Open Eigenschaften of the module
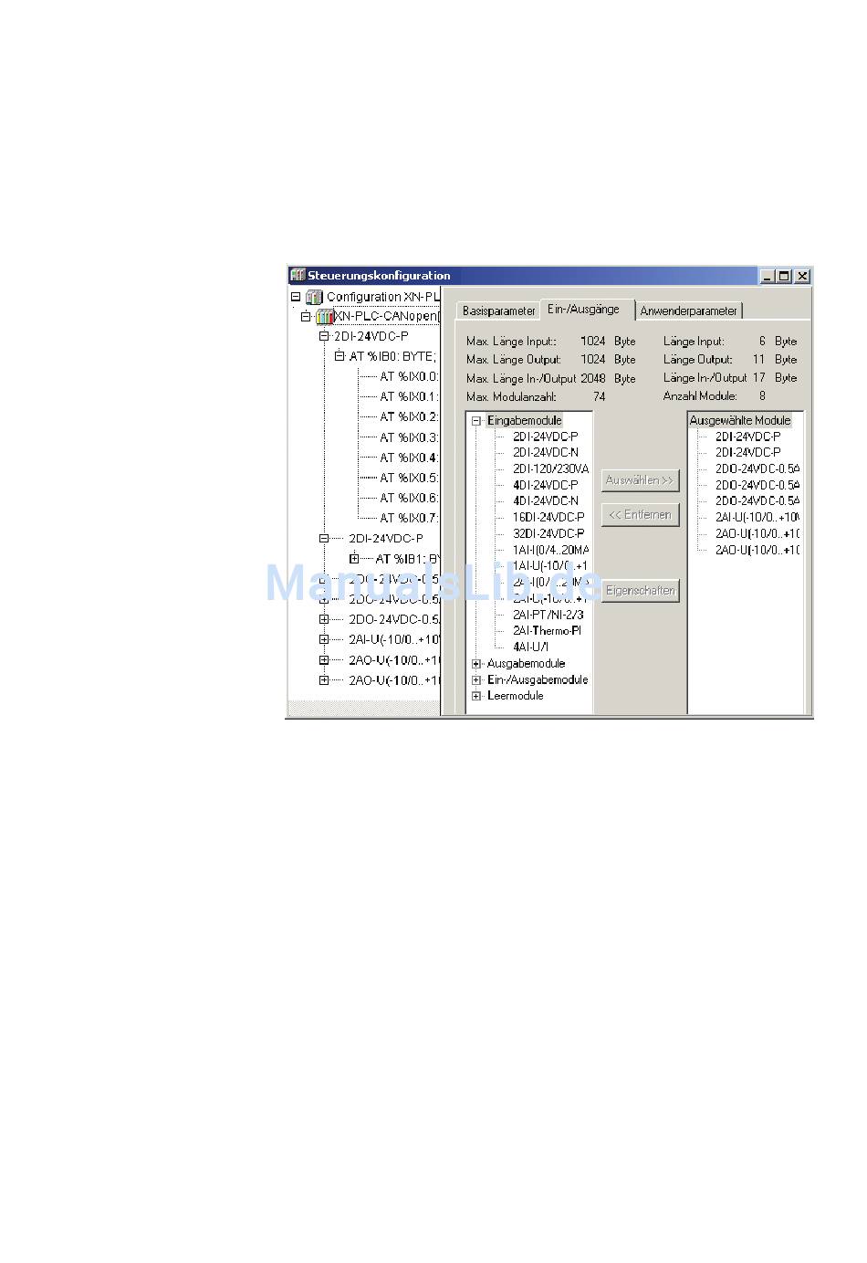Image resolution: width=867 pixels, height=1263 pixels. click(x=640, y=591)
